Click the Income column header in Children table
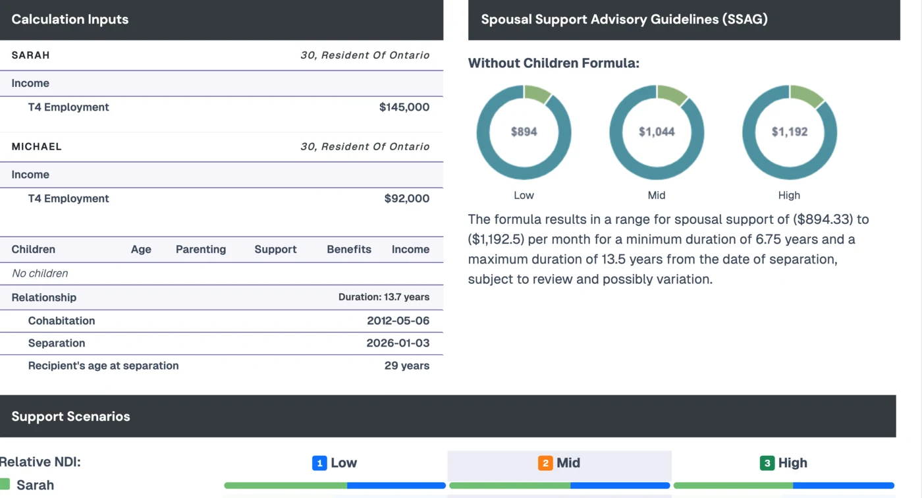This screenshot has height=498, width=922. [411, 250]
